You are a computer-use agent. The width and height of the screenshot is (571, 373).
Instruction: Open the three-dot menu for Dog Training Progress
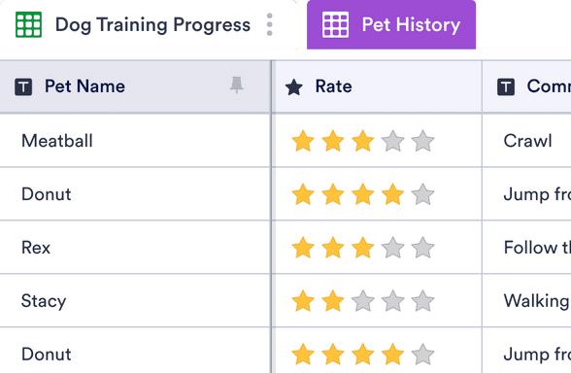pos(270,25)
